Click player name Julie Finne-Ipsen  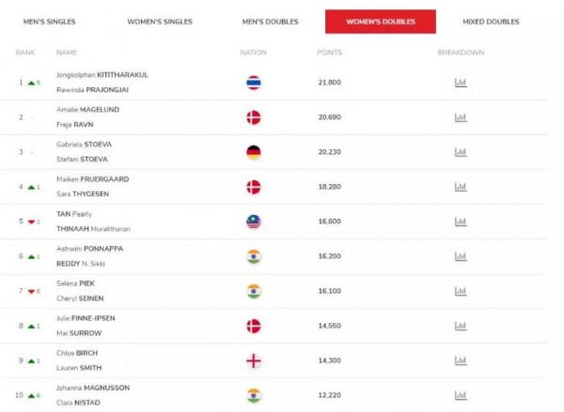click(x=86, y=317)
